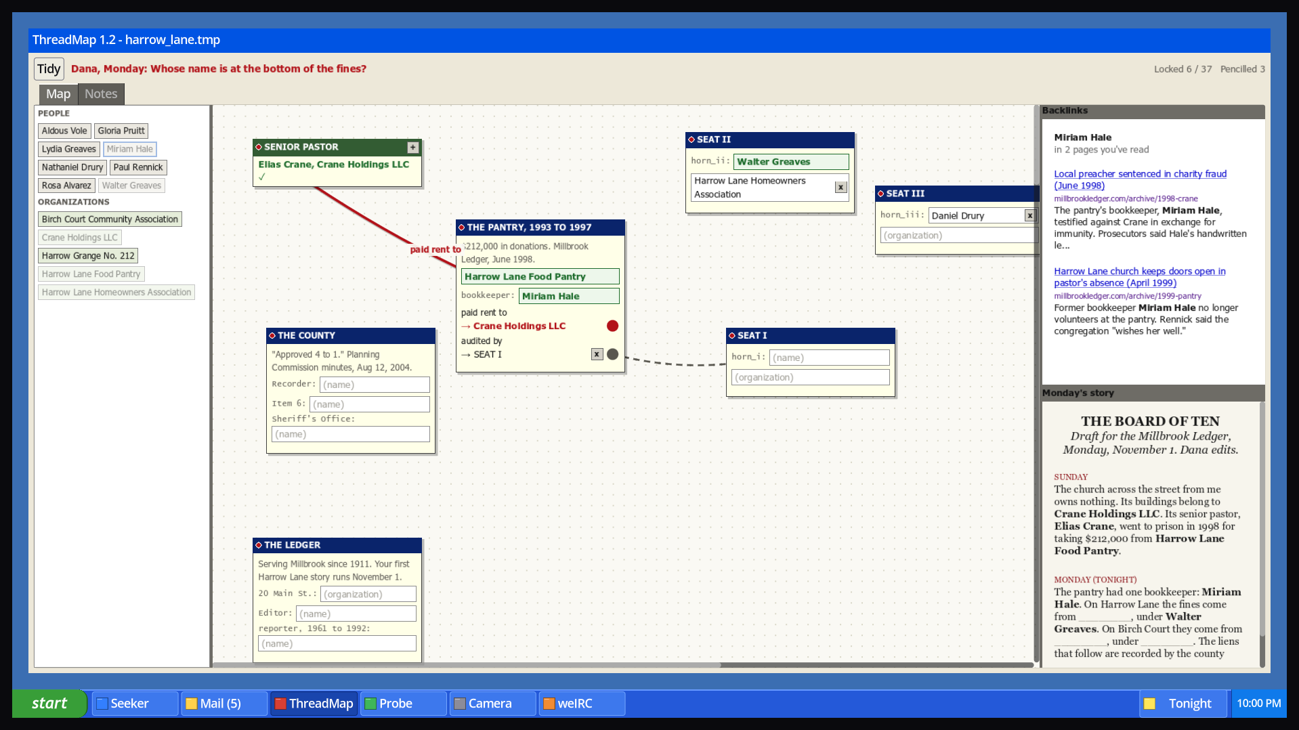Open the Harrow Lane church keeps doors open link
Screen dimensions: 1299x730
point(1139,277)
